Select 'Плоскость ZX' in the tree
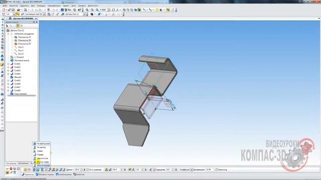The image size is (321, 180). [x=25, y=40]
